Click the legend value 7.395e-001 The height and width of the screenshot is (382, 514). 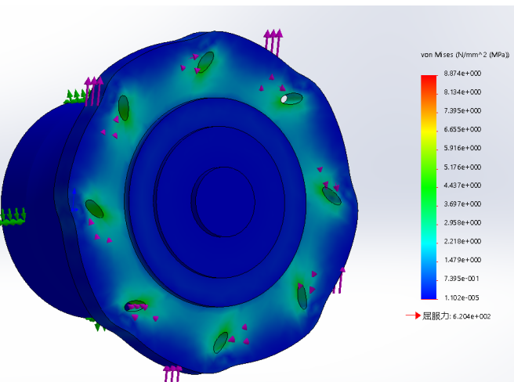pos(462,279)
